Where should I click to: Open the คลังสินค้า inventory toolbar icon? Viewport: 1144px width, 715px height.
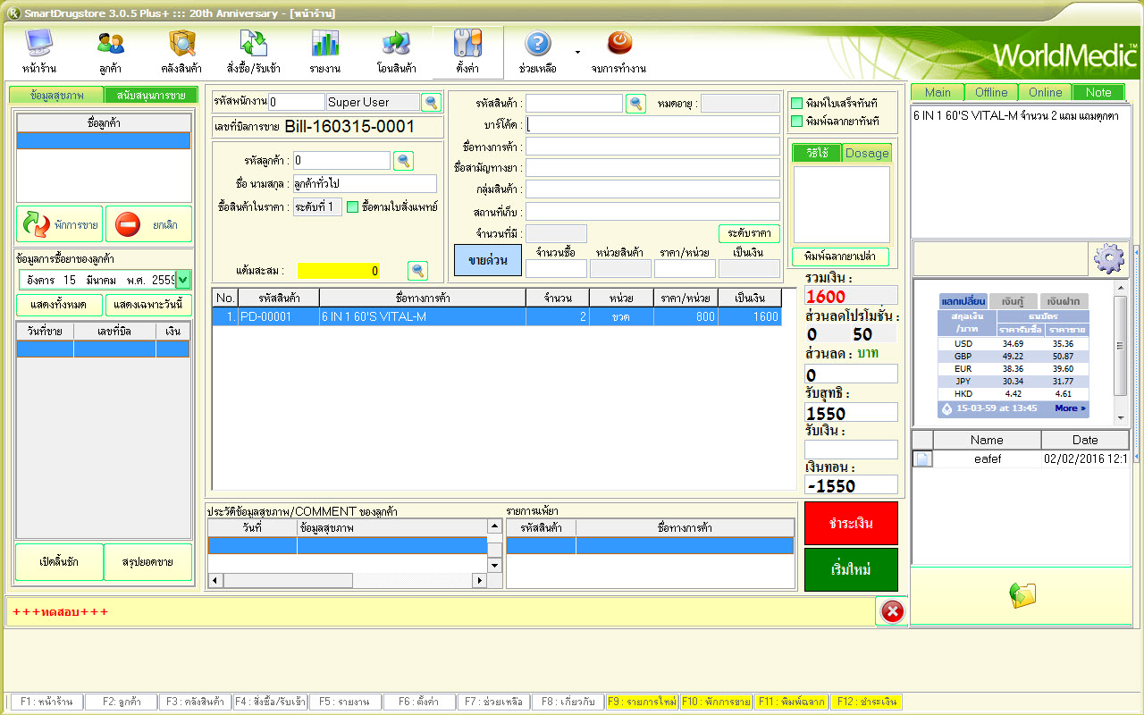(181, 44)
